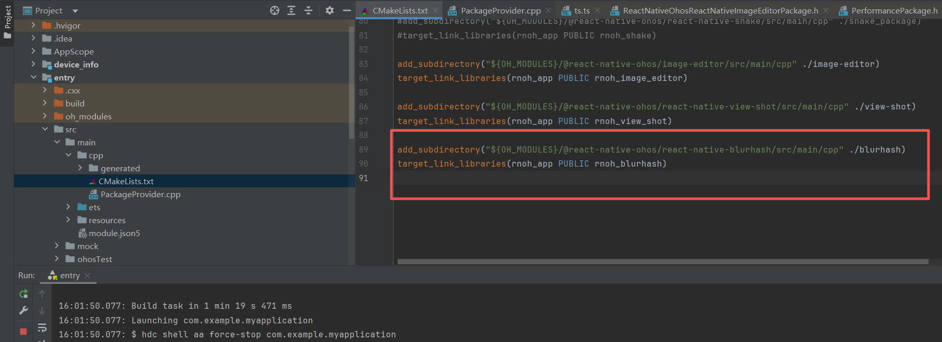Close the CMakeLists.txt tab
This screenshot has width=942, height=342.
pyautogui.click(x=435, y=10)
